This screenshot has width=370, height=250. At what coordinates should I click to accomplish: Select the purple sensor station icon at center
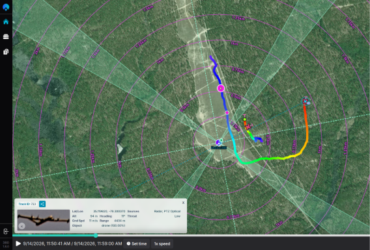219,142
